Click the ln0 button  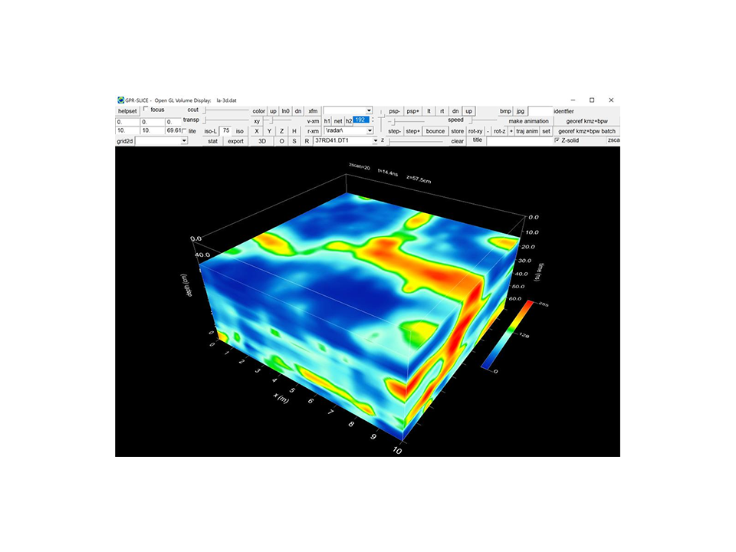(x=285, y=111)
